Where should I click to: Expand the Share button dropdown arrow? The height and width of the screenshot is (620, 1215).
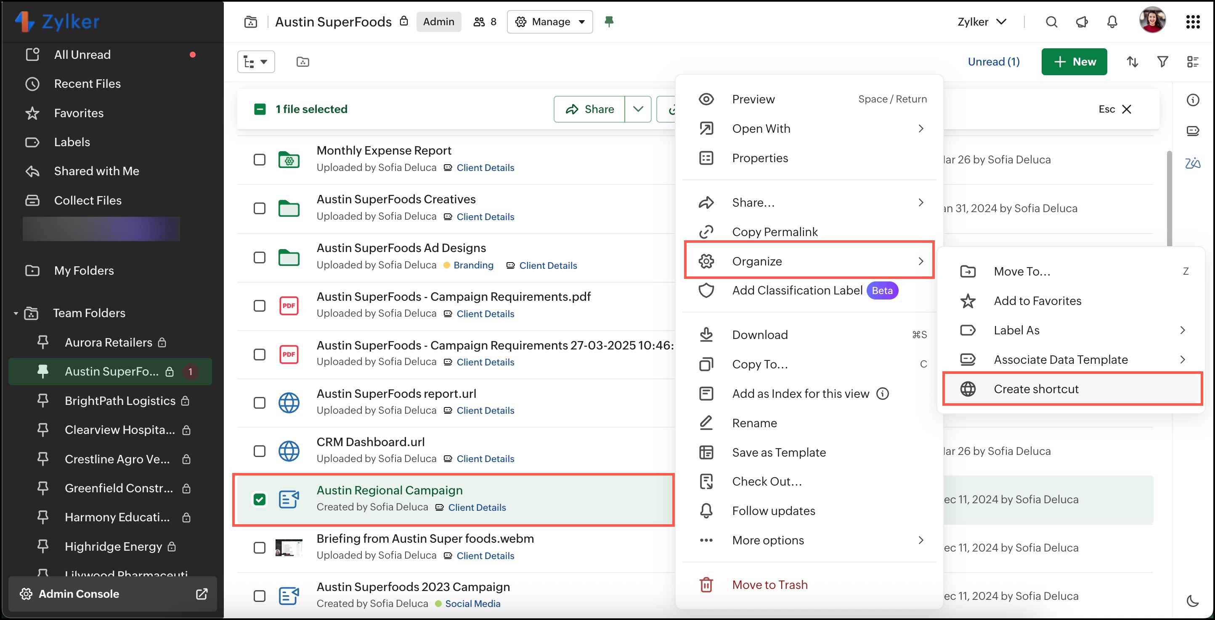click(x=638, y=109)
